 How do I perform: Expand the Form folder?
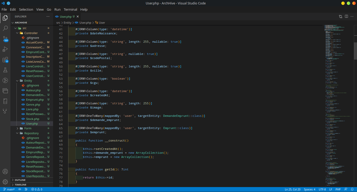(x=28, y=128)
